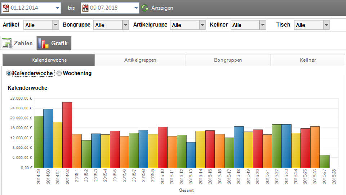Click the start date calendar icon

(5, 8)
